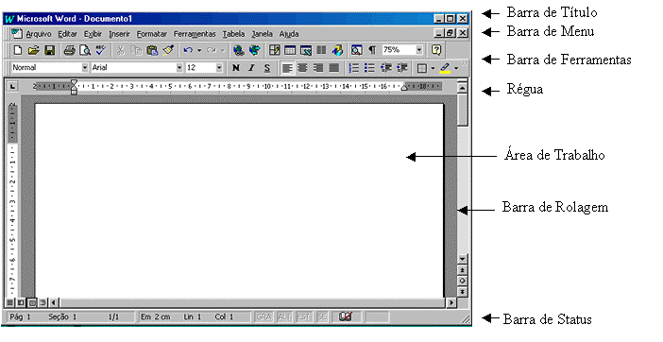
Task: Expand the Arial font name dropdown
Action: tap(179, 68)
